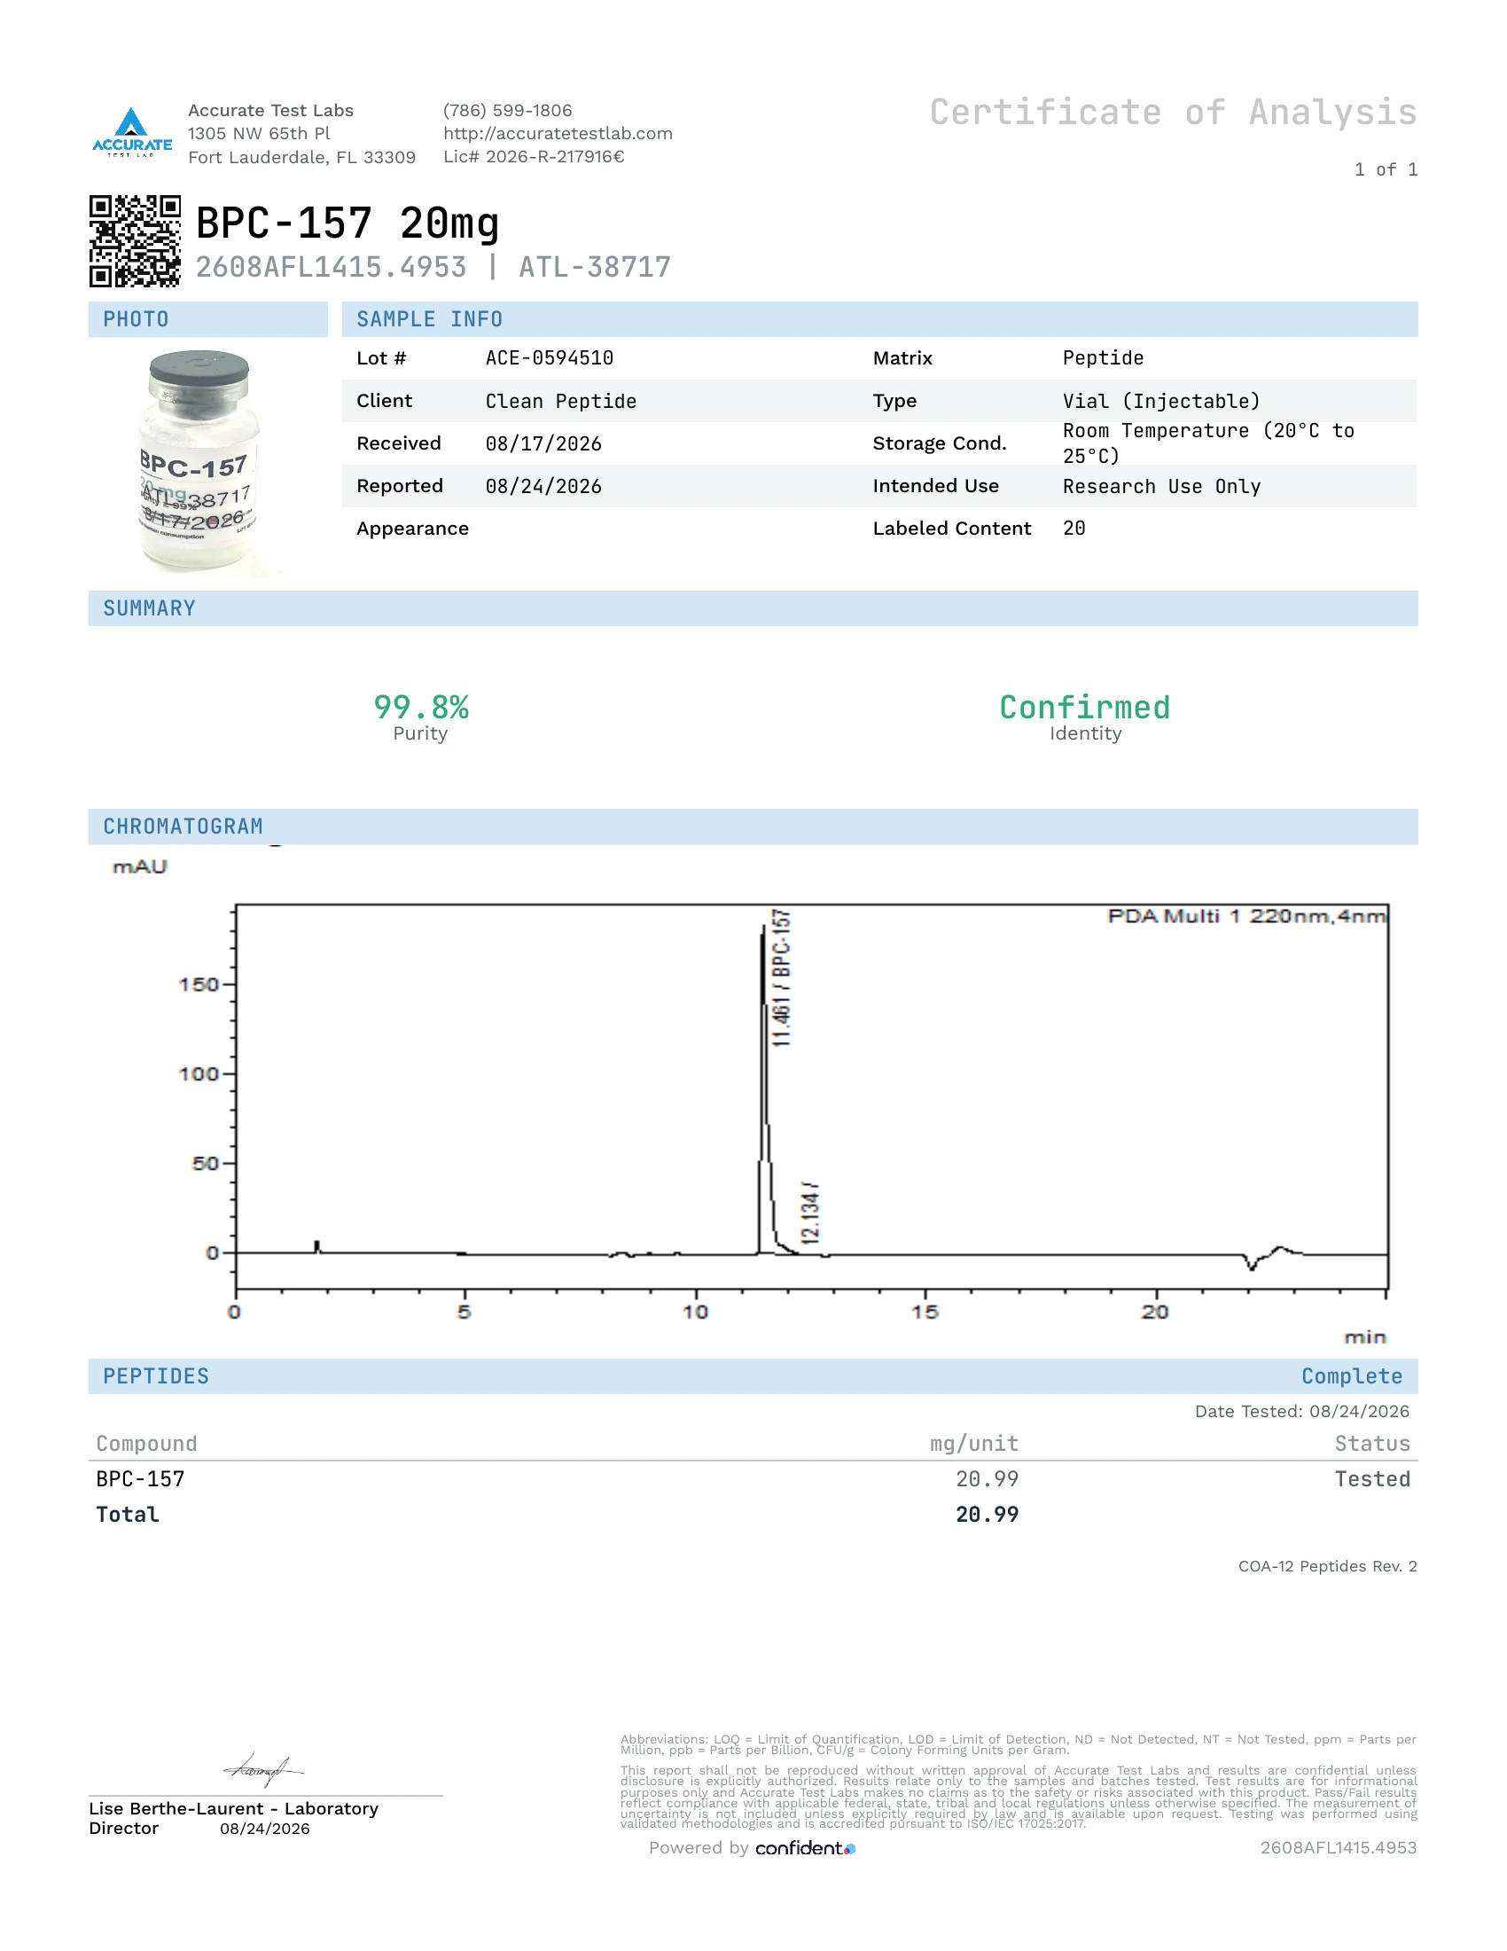1507x1951 pixels.
Task: Select the 'Confirmed' identity result
Action: pos(1085,707)
